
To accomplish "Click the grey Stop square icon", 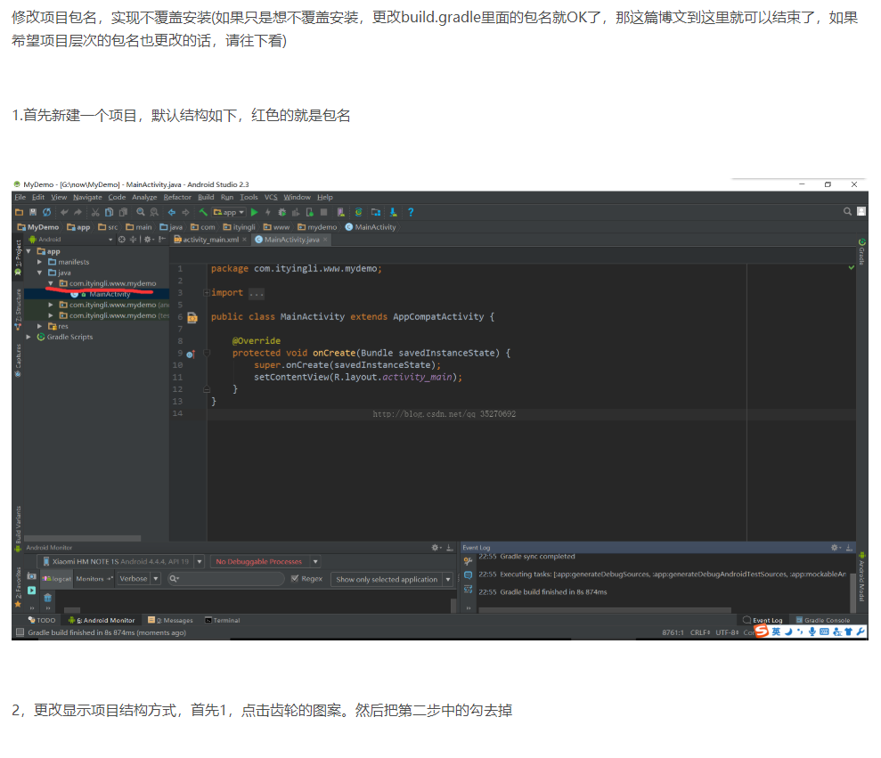I will [x=323, y=212].
